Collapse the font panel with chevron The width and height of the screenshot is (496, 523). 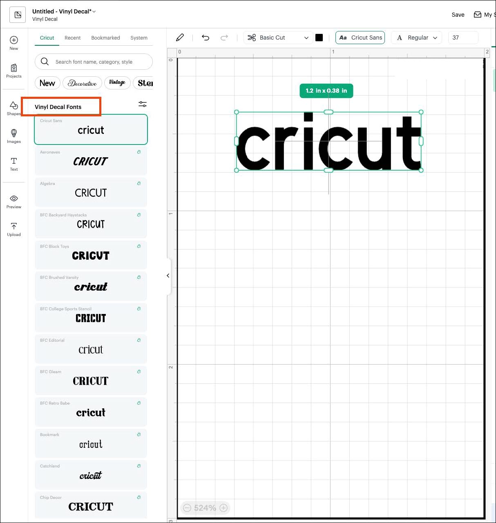coord(168,276)
